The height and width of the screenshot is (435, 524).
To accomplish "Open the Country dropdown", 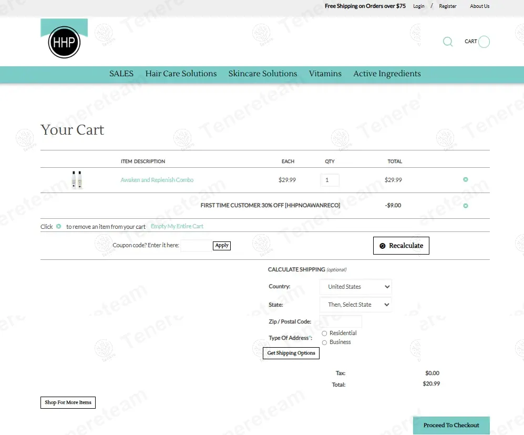I will (356, 287).
